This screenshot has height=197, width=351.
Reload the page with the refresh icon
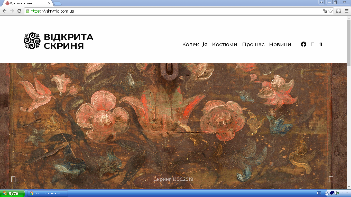(19, 11)
